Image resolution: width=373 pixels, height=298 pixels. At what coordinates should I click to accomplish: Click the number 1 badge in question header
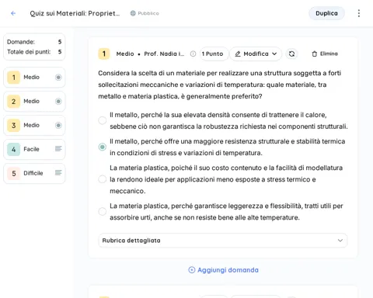pos(104,54)
